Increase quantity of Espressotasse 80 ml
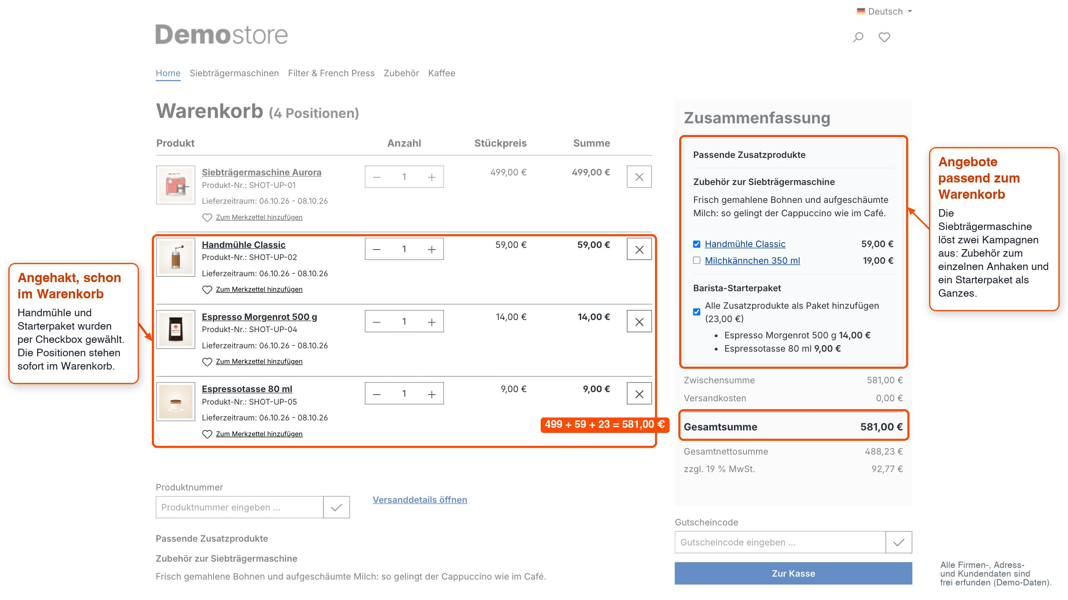Viewport: 1068px width, 600px height. pyautogui.click(x=432, y=394)
